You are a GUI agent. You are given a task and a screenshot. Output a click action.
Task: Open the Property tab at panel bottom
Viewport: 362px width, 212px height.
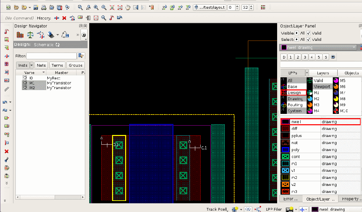click(351, 199)
